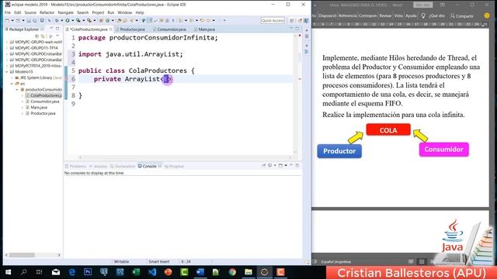
Task: Click Open Console icon in Console panel
Action: [x=280, y=165]
